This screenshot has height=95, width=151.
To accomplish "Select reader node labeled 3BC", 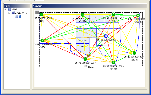I will (x=41, y=15).
